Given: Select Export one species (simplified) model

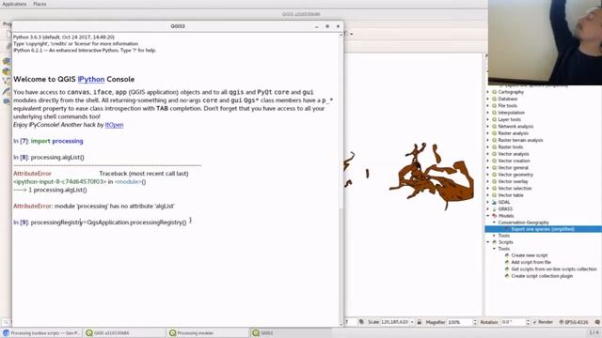Looking at the screenshot, I should click(543, 229).
